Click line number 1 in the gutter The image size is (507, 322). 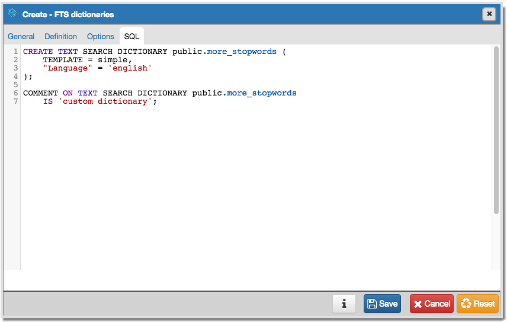16,52
